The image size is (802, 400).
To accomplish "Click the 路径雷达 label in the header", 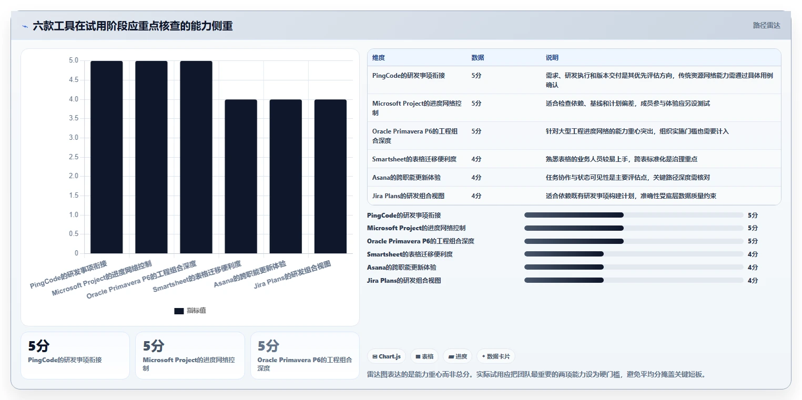I will point(766,25).
